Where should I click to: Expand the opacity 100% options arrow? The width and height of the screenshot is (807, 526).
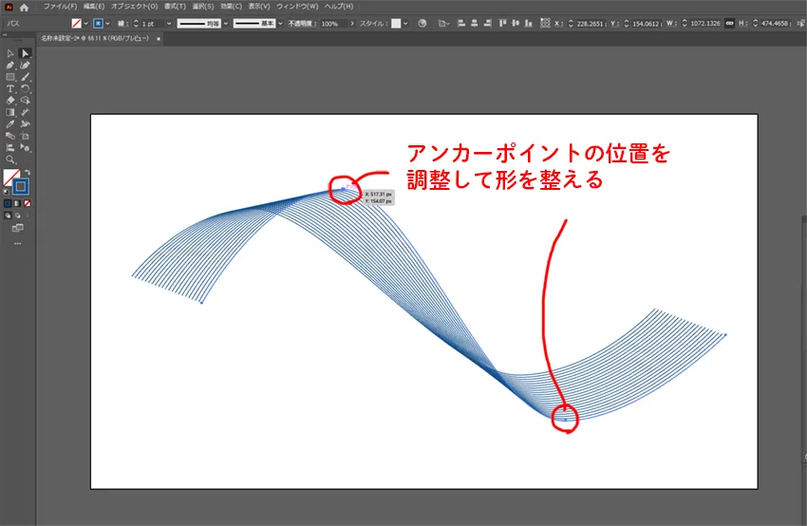pyautogui.click(x=353, y=23)
